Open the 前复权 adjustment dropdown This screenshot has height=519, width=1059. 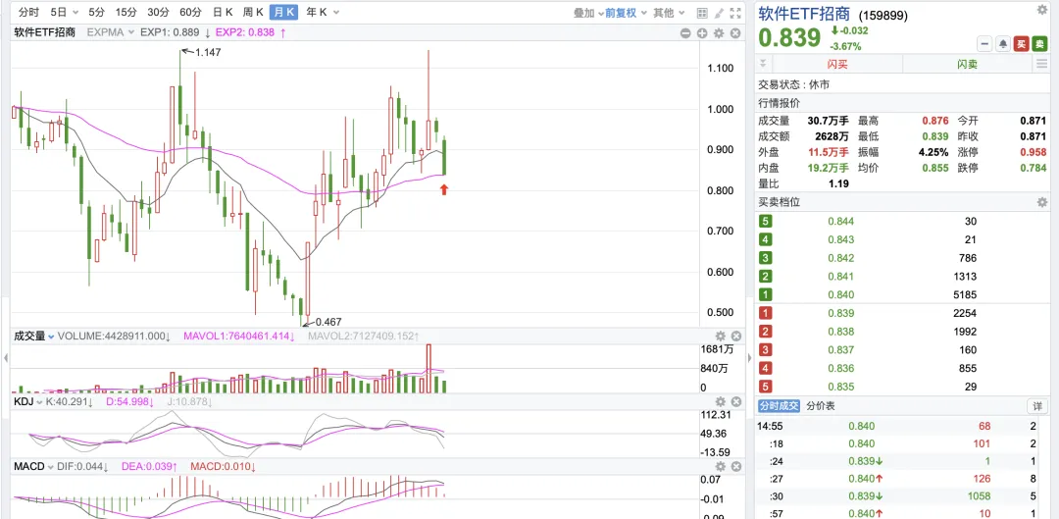coord(626,12)
